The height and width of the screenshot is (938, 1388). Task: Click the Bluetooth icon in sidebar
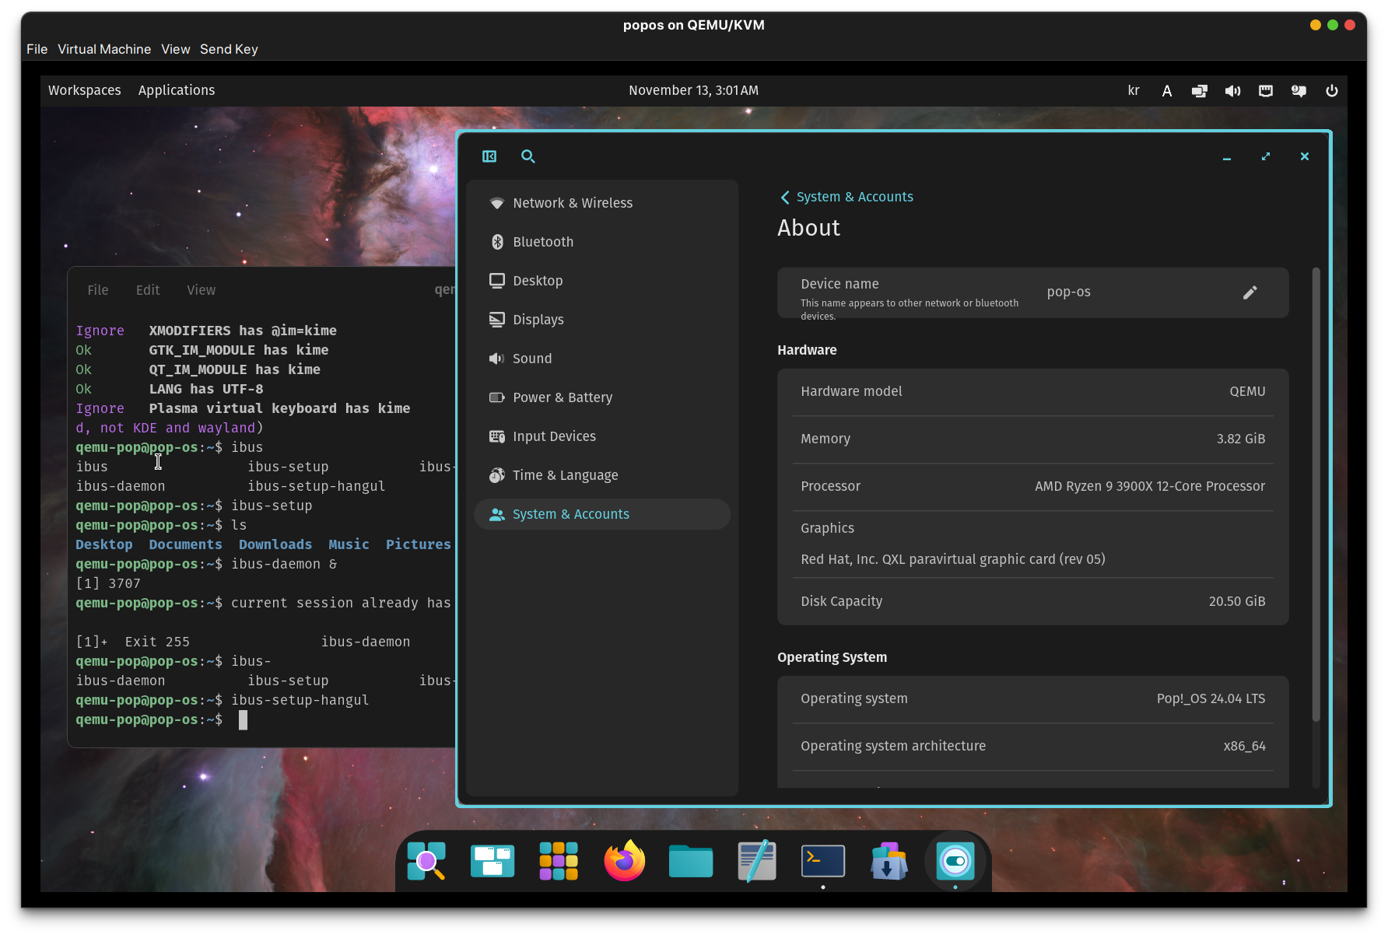(496, 242)
